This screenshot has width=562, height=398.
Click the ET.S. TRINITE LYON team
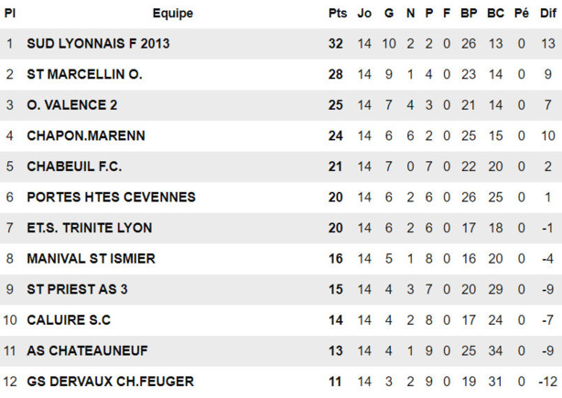(90, 228)
